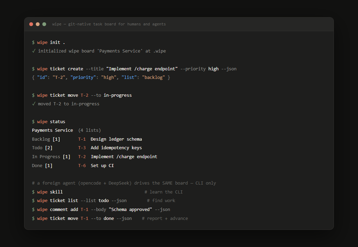Click ticket ID T-1 in Backlog row
This screenshot has width=358, height=247.
click(82, 139)
